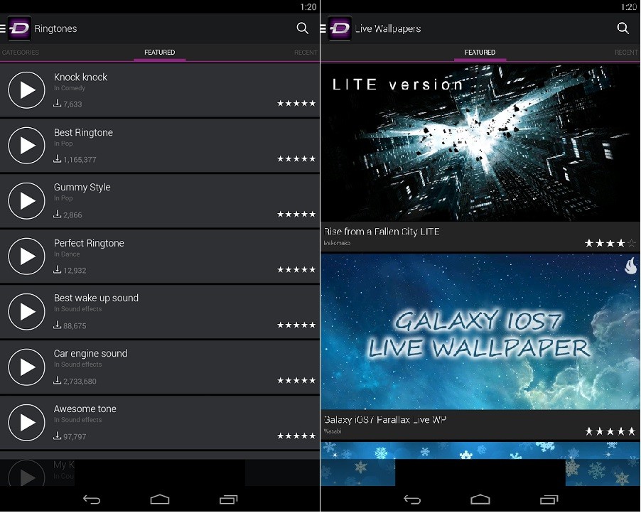Open the Perfect Ringtone title
Viewport: 641px width, 513px height.
click(89, 243)
